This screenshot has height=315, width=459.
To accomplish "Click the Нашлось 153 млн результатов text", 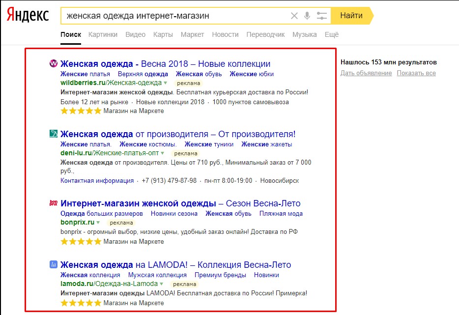I will click(389, 62).
